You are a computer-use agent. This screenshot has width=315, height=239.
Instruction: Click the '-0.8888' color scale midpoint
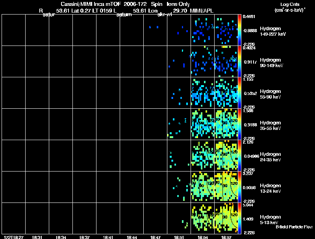click(250, 31)
